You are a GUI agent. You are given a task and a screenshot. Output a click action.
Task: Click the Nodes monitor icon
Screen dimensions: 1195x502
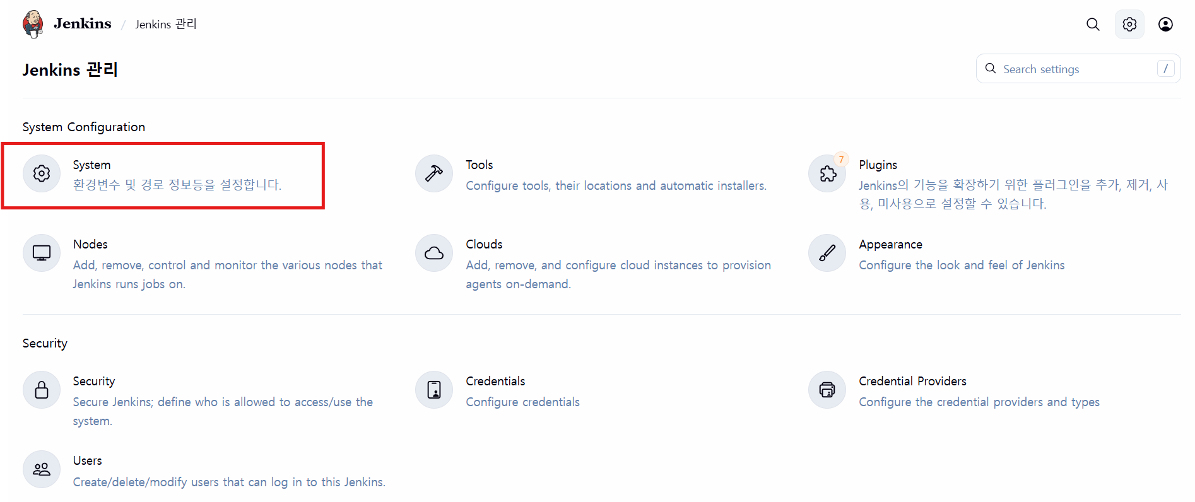(42, 253)
